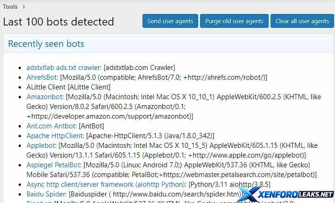Open the Ant.com Antbot link
Viewport: 335px width, 203px height.
pyautogui.click(x=52, y=126)
